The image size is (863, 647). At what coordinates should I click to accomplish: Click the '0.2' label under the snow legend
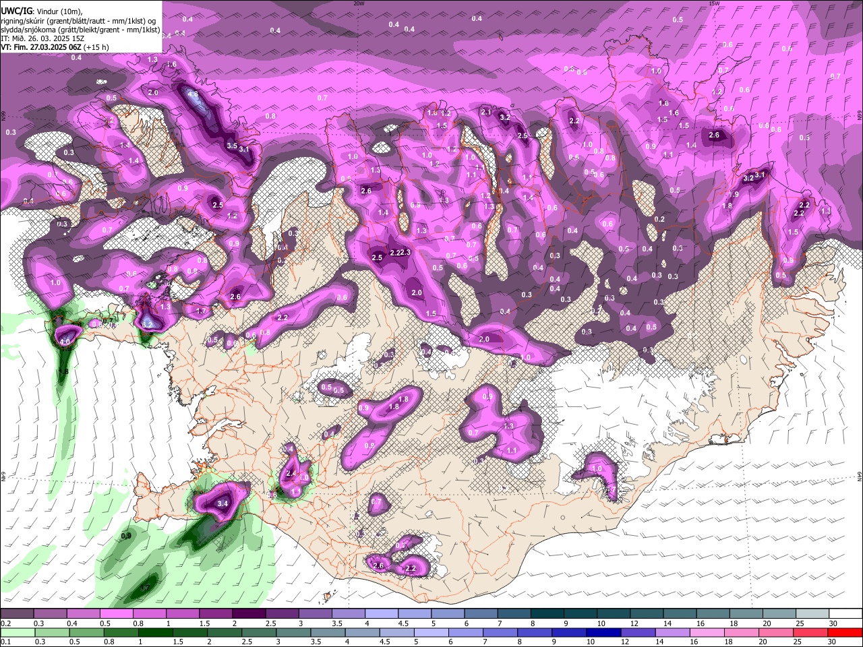tap(5, 623)
